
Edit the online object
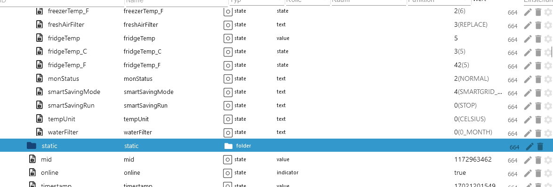[528, 174]
